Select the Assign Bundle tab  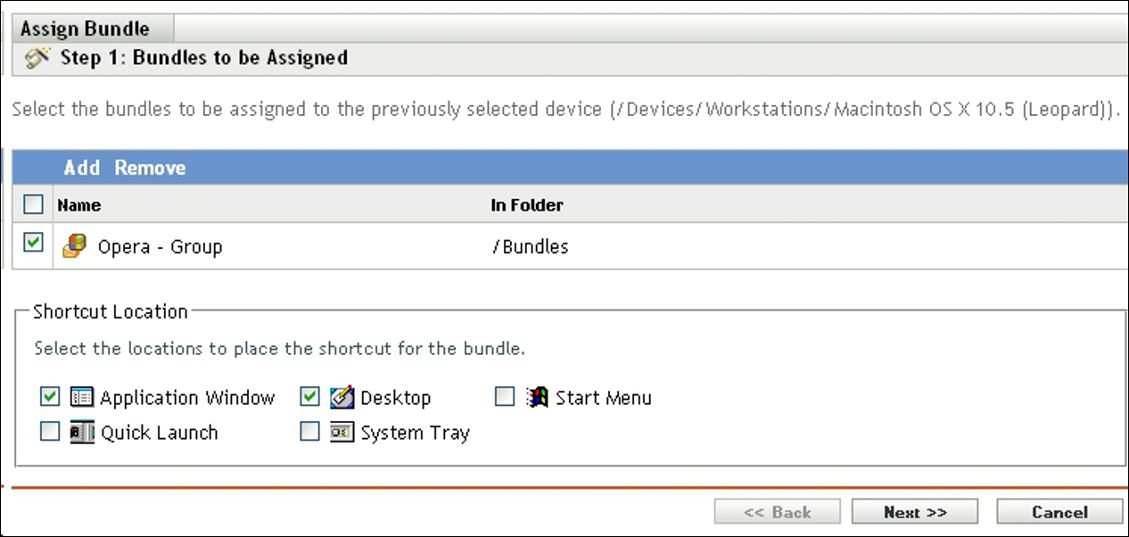[x=85, y=29]
